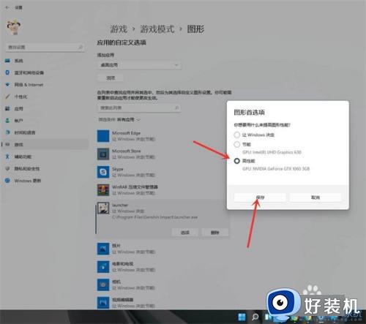Click 删除 button for launcher

click(215, 233)
